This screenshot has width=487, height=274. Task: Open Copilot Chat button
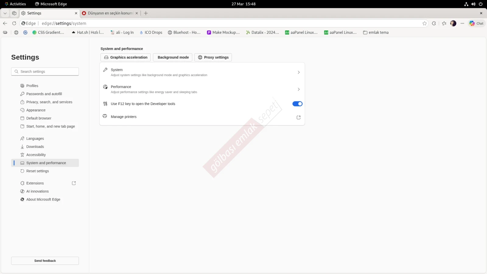click(x=476, y=23)
